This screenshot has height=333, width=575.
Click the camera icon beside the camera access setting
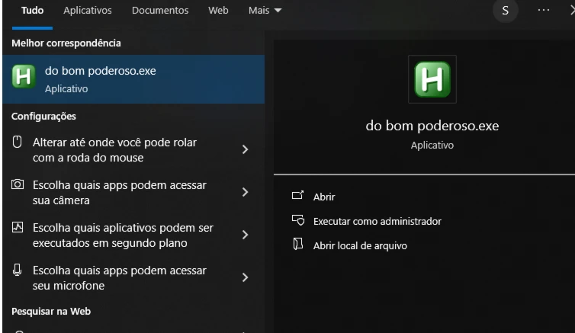tap(18, 184)
